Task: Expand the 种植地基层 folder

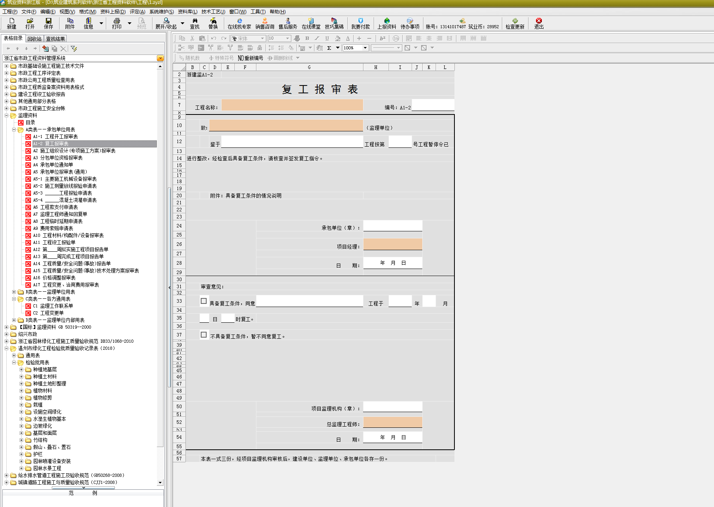Action: pyautogui.click(x=21, y=369)
